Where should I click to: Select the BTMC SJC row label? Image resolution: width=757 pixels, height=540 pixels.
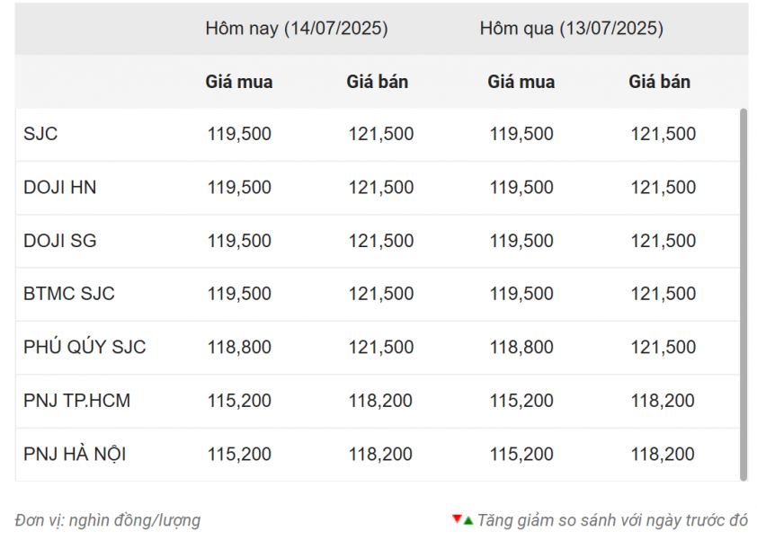tap(69, 294)
